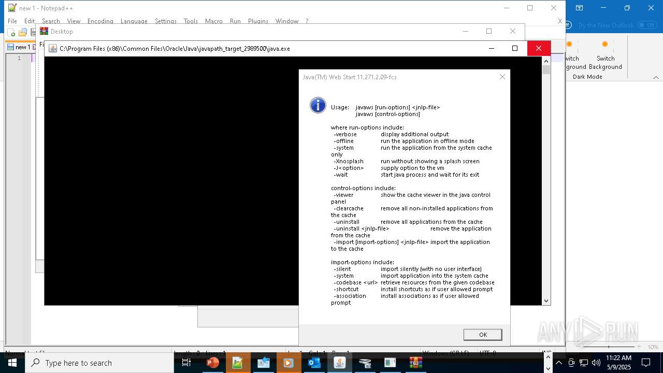The image size is (663, 373).
Task: Switch to Notepad++ via its taskbar icon
Action: coord(238,363)
